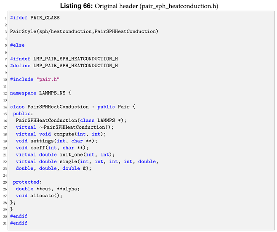Screen dimensions: 277x232
Task: Click 'class PairSPHHeatConduction : public Pair {' line
Action: coord(73,107)
